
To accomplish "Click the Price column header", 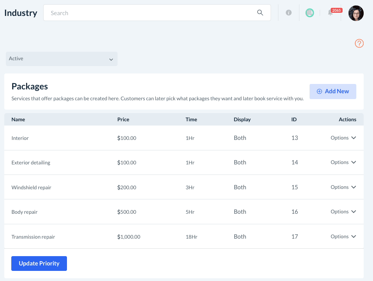I will [123, 119].
